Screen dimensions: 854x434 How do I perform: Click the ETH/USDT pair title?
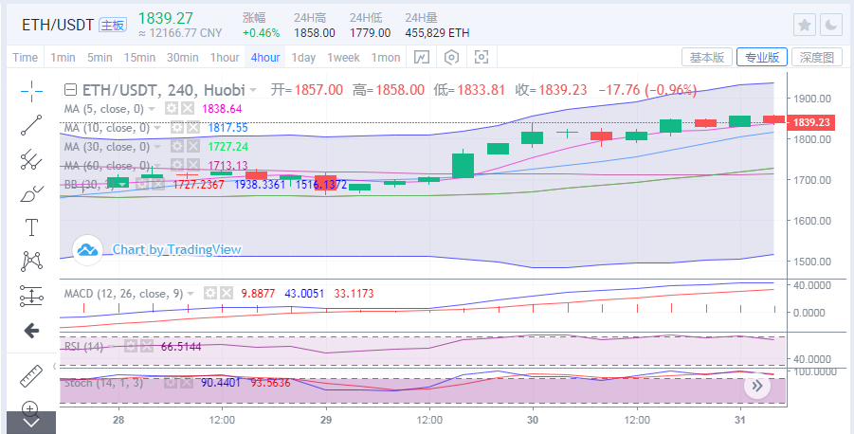pyautogui.click(x=58, y=25)
